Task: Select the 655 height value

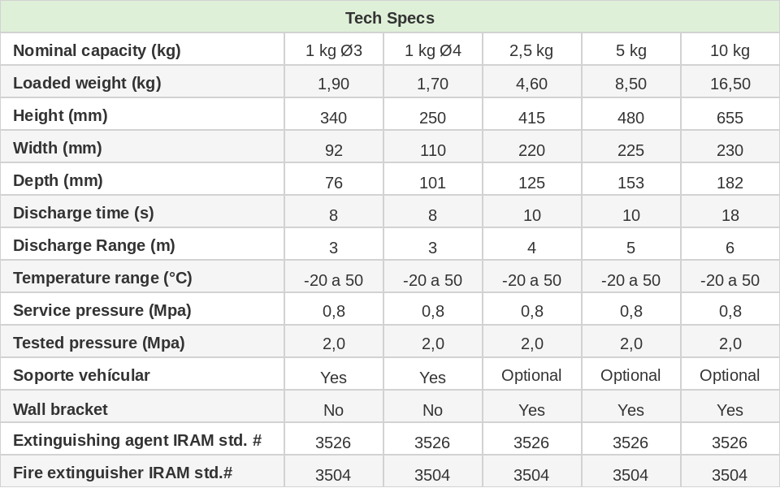Action: (730, 118)
